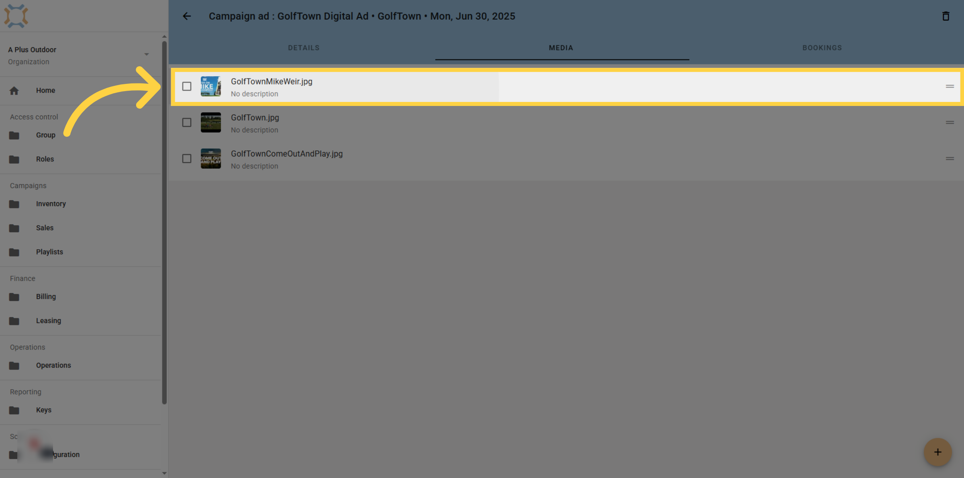Screen dimensions: 964x478
Task: Select the GolfTown.jpg file name
Action: 255,118
